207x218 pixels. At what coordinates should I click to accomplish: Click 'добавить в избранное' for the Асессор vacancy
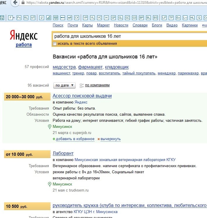pos(75,139)
